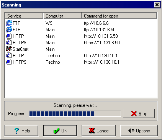Click the scanning progress bar

click(x=75, y=114)
